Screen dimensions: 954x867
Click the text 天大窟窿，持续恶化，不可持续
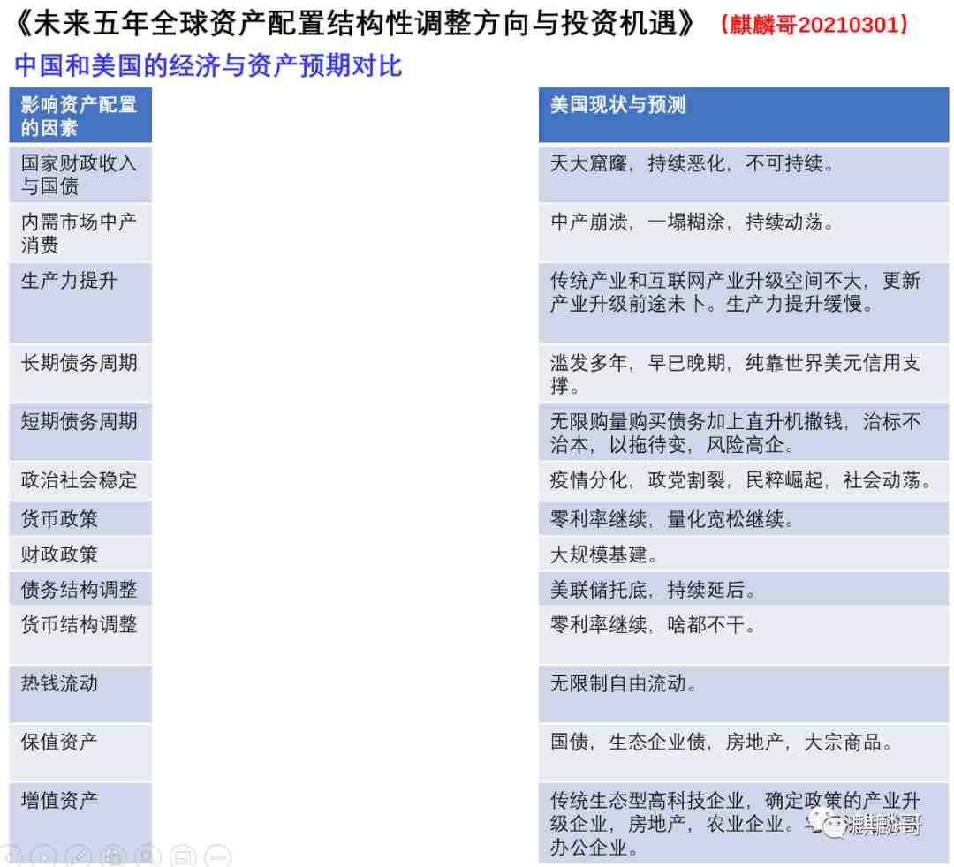click(x=691, y=163)
